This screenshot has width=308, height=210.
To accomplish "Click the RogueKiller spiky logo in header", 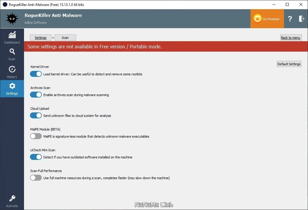I will (12, 19).
